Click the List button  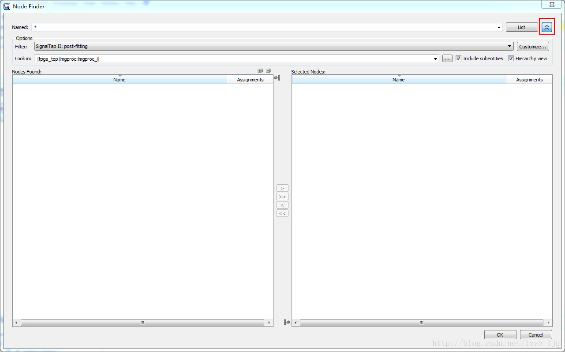tap(522, 27)
